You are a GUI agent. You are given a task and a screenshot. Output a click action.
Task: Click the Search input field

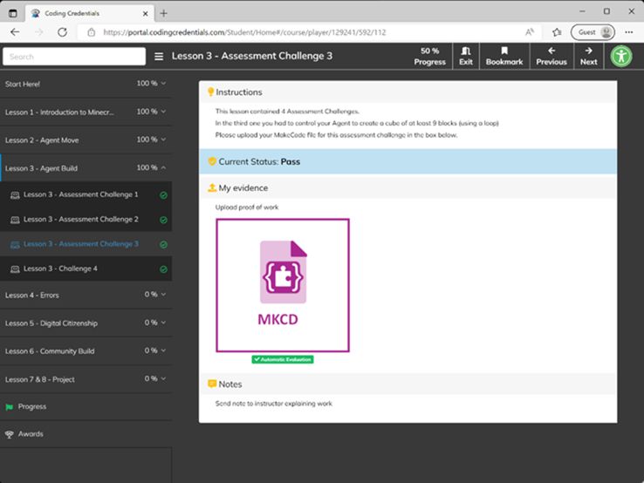tap(74, 56)
